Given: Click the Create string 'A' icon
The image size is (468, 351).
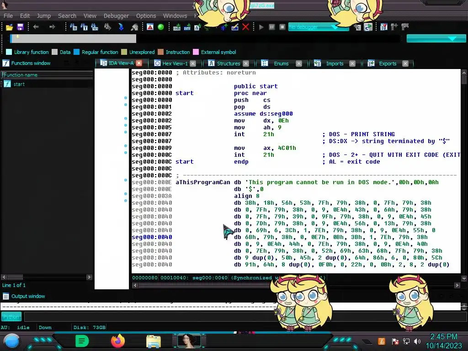Looking at the screenshot, I should (x=197, y=27).
